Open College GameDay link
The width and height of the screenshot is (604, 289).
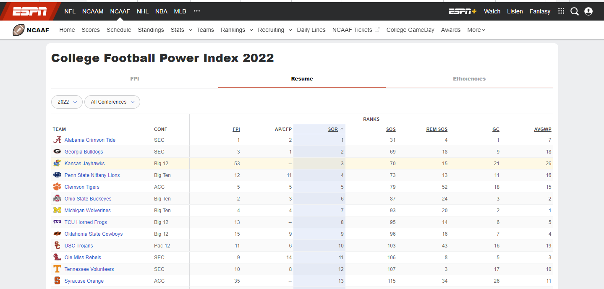click(x=411, y=30)
